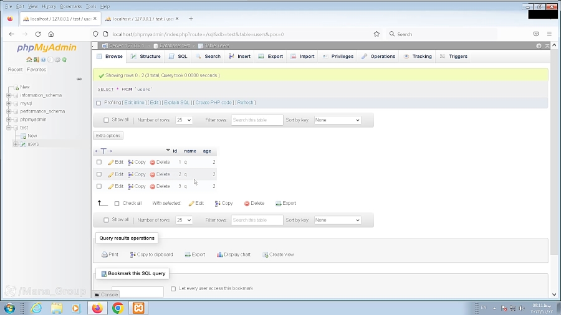Launch Google Chrome from the taskbar
Viewport: 561px width, 315px height.
coord(118,308)
